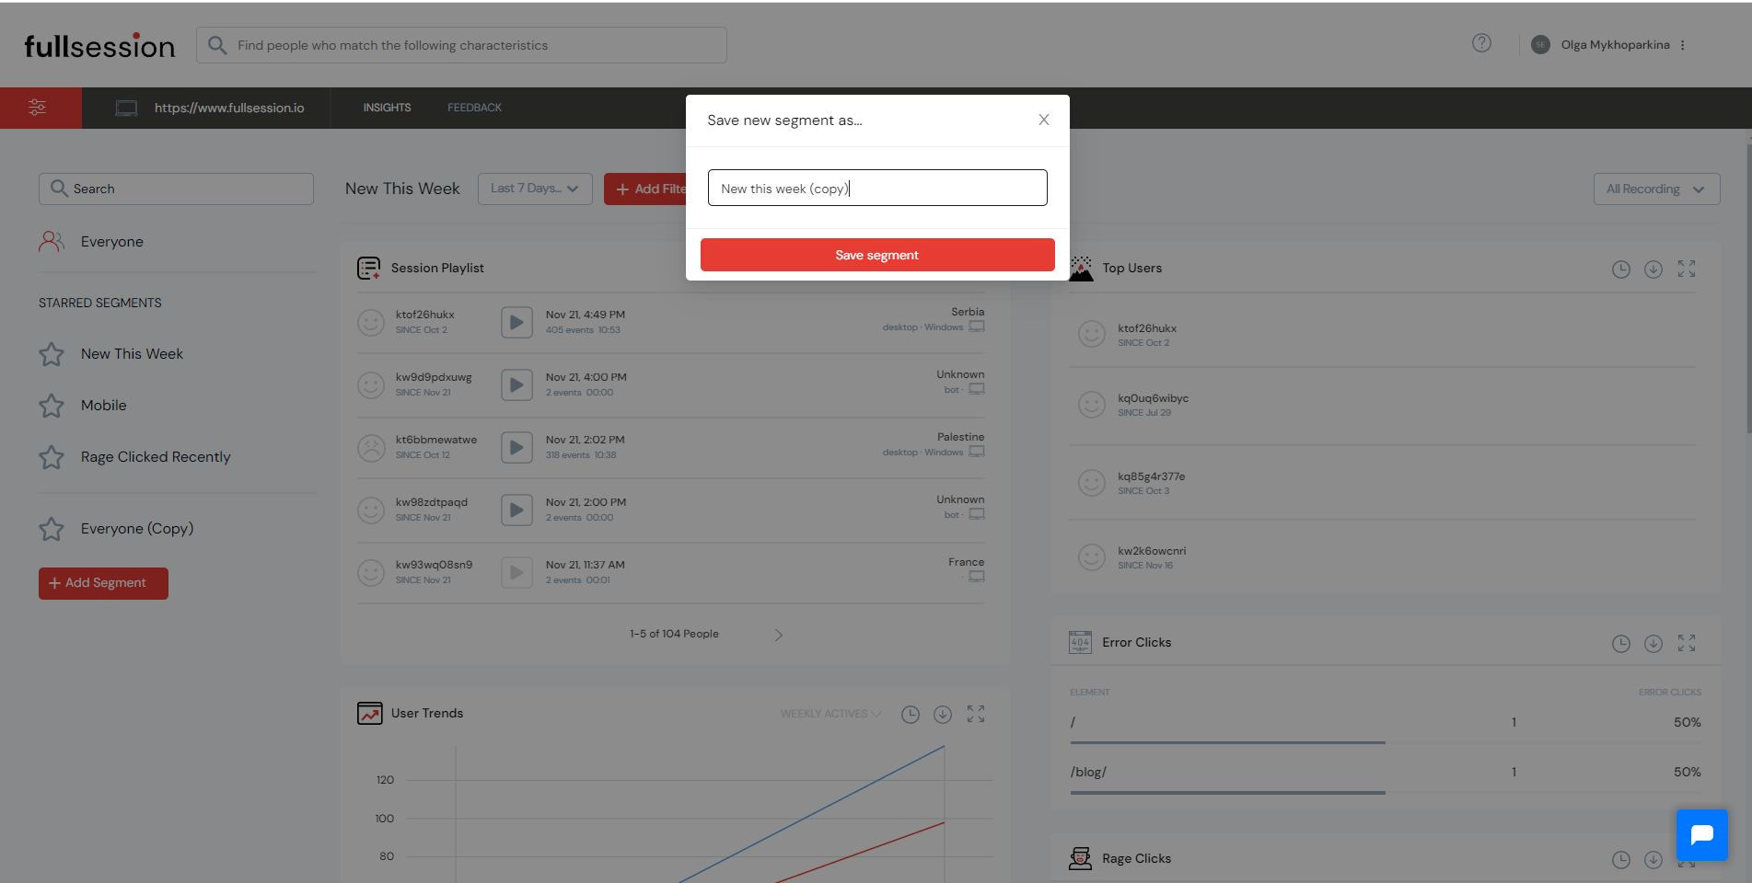Toggle star on Mobile segment
Image resolution: width=1752 pixels, height=883 pixels.
coord(52,406)
